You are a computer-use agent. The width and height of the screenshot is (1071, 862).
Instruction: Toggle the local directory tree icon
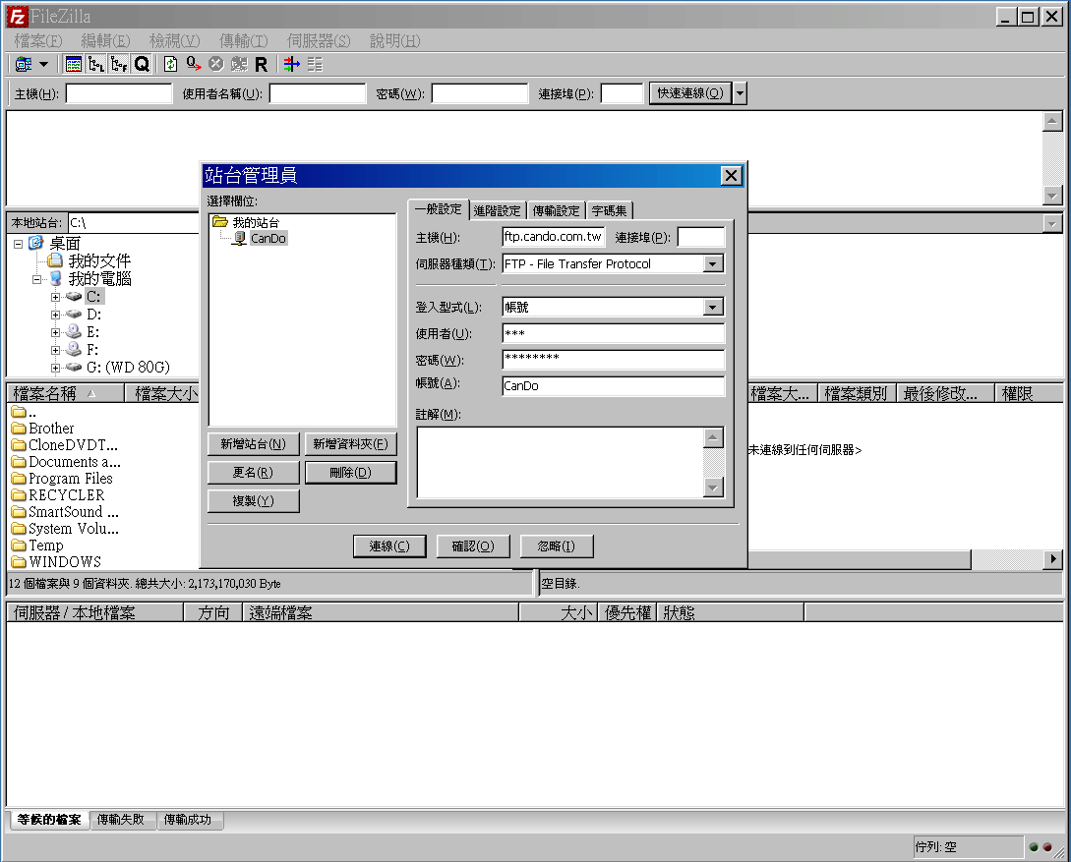pyautogui.click(x=96, y=64)
